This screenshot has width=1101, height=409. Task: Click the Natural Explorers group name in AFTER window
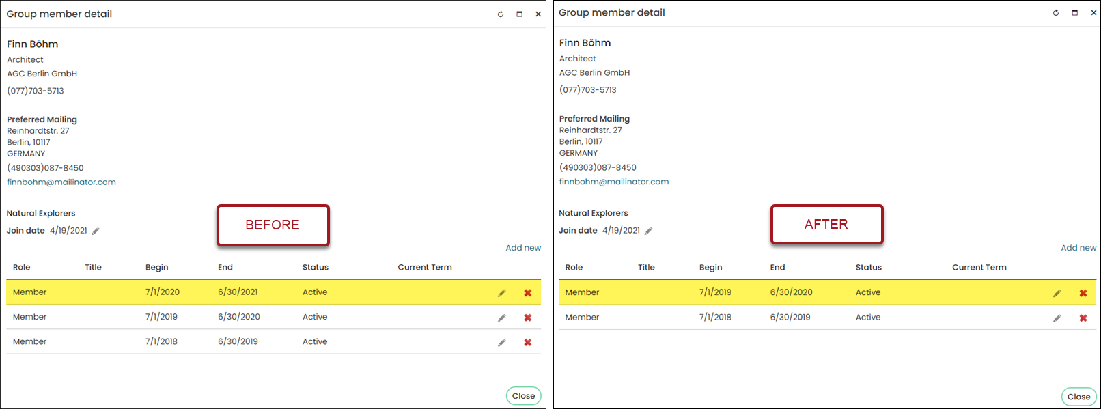tap(594, 214)
